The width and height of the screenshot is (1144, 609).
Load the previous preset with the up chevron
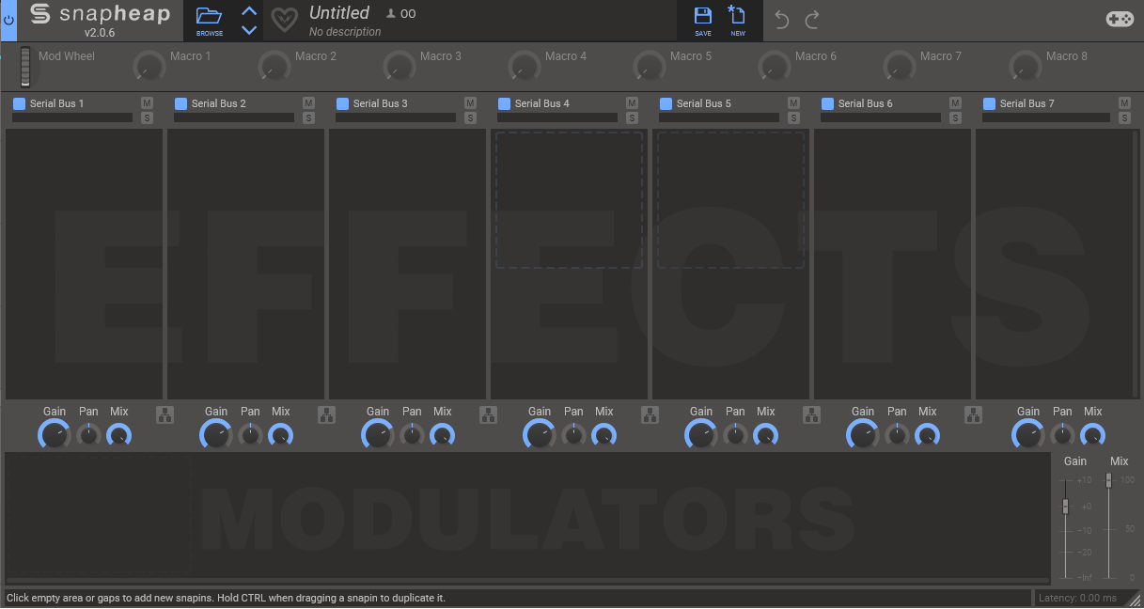pyautogui.click(x=248, y=10)
